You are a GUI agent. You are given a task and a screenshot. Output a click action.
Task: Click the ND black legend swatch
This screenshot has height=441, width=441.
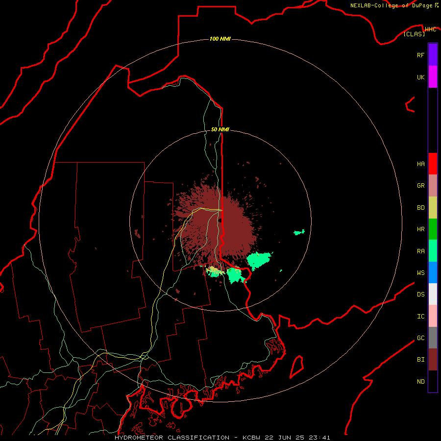click(x=433, y=381)
